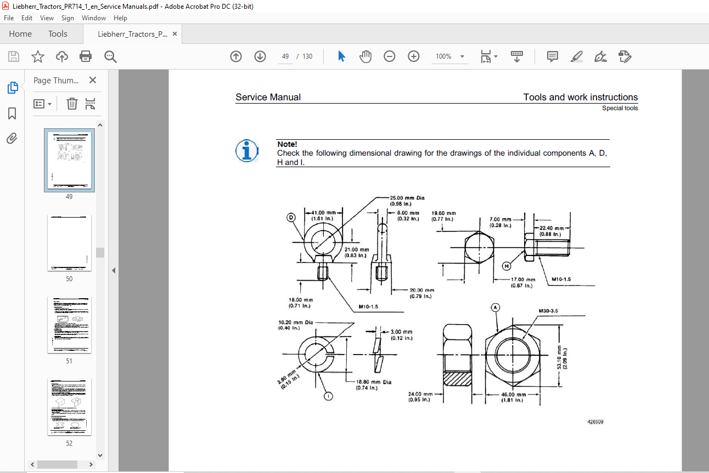
Task: Open the Bookmarks panel icon
Action: pyautogui.click(x=12, y=113)
